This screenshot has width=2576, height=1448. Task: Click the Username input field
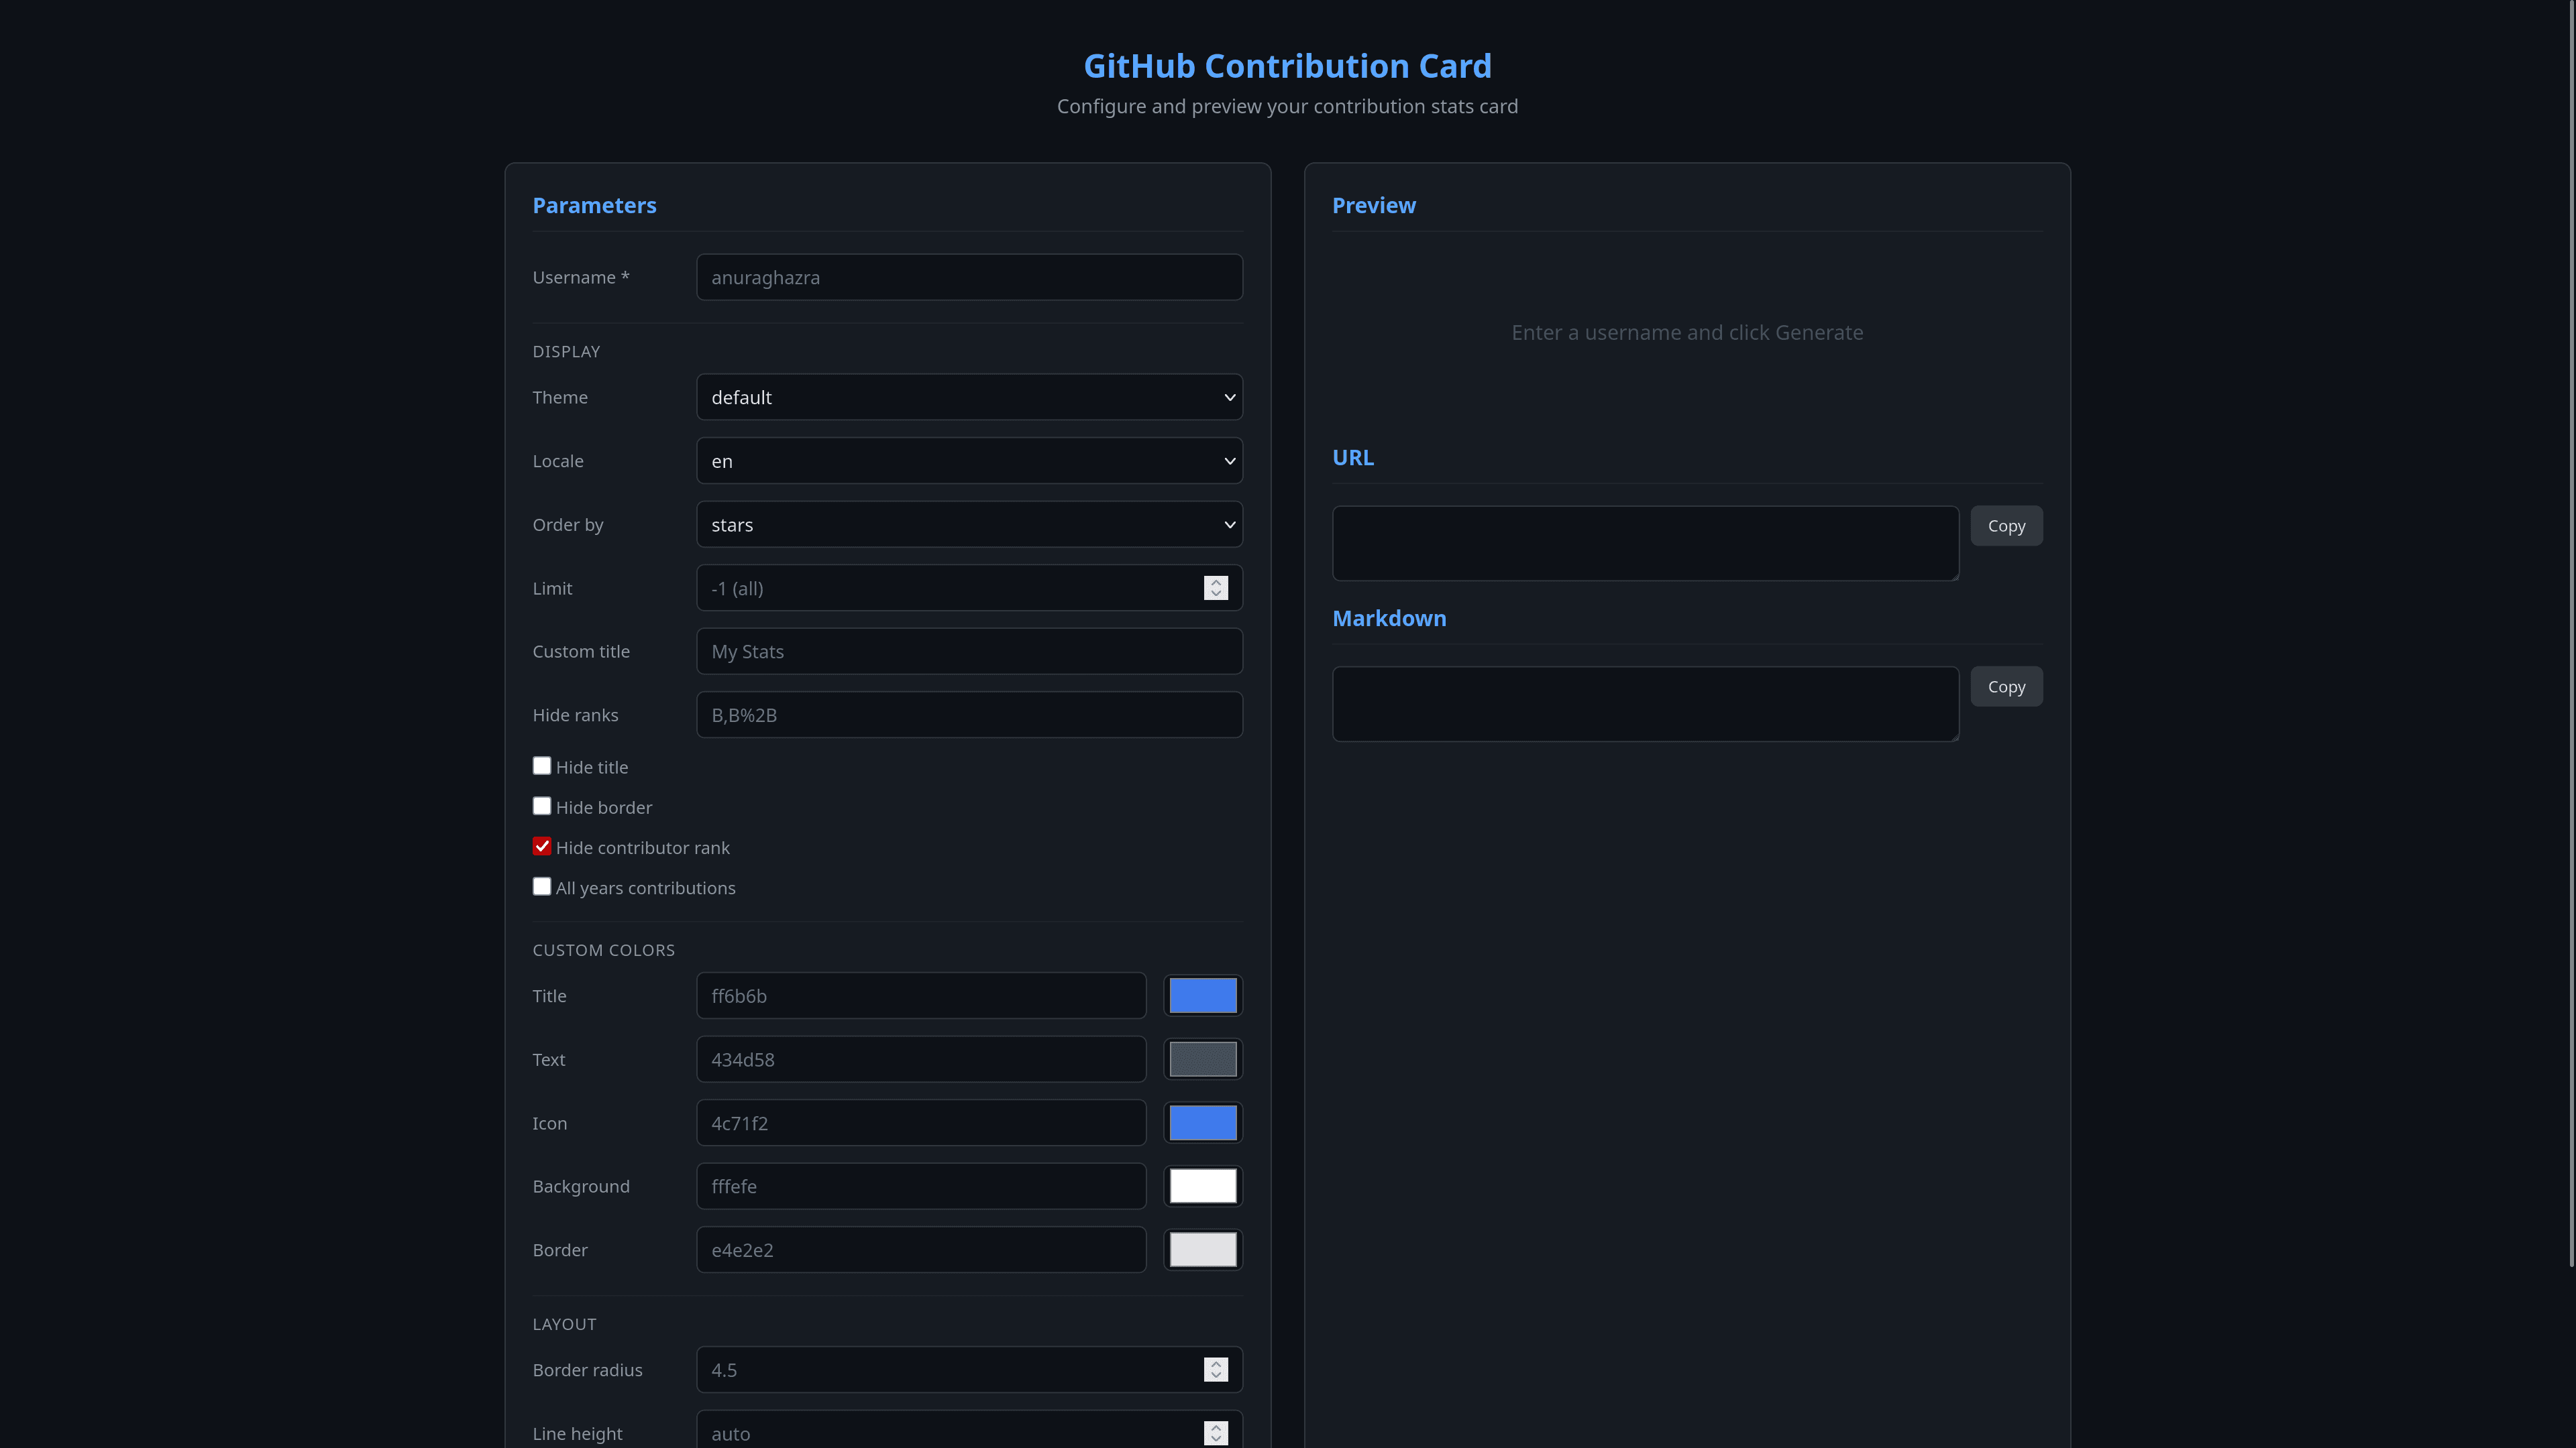point(969,277)
